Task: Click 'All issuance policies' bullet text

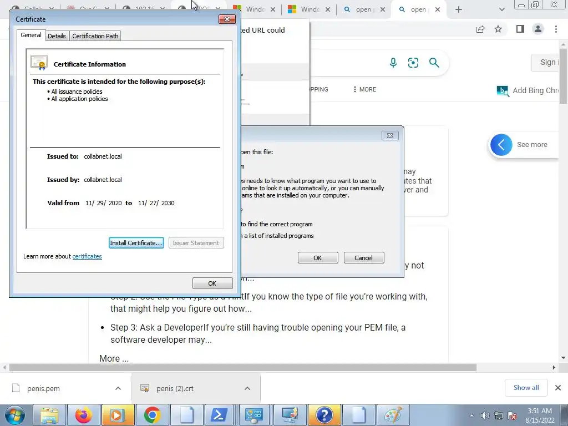Action: coord(77,92)
